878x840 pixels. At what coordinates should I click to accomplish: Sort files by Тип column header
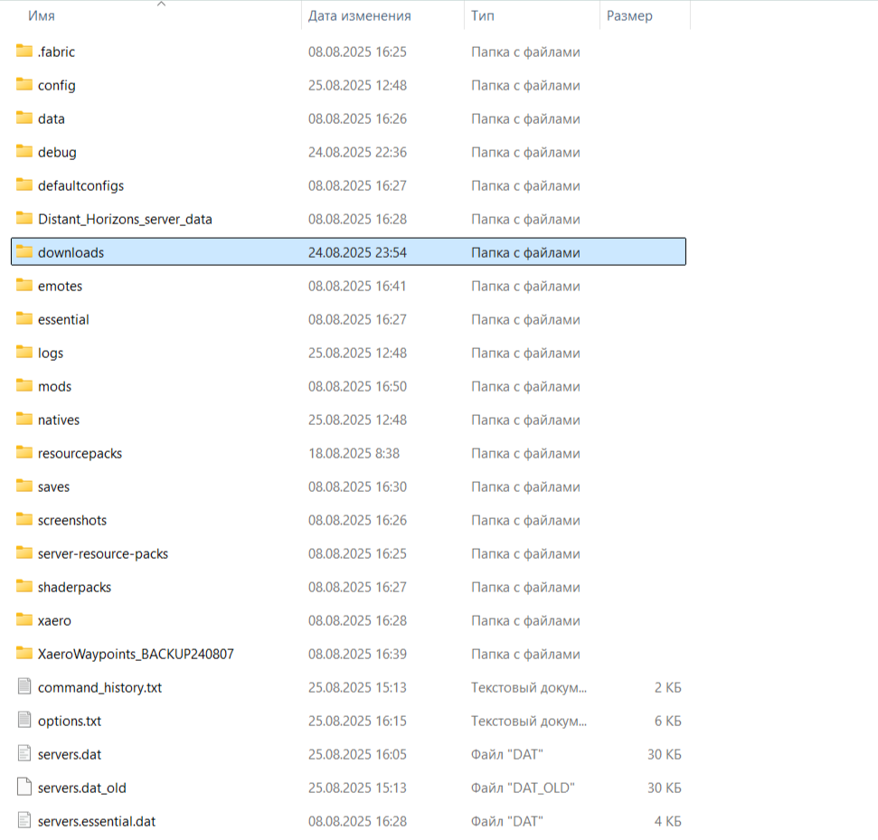coord(481,15)
